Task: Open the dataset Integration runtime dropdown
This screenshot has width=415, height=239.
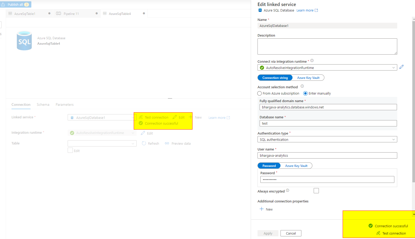Action: [102, 133]
